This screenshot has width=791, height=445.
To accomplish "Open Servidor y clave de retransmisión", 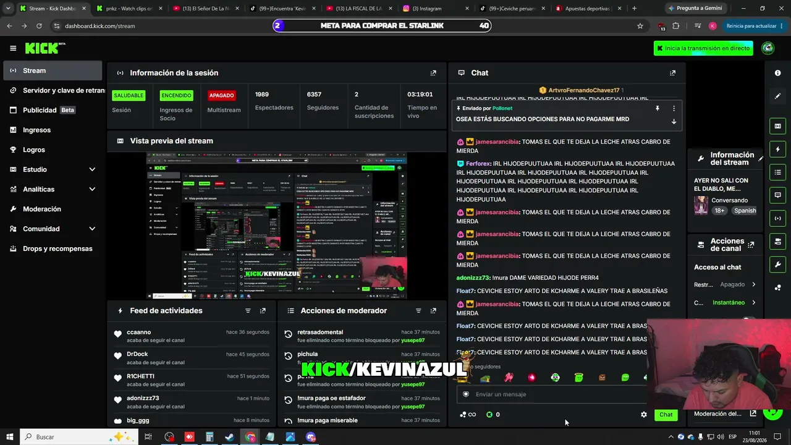I will pyautogui.click(x=57, y=90).
